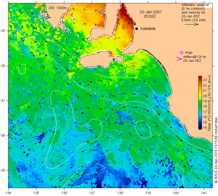Click the dark blue bottom of the color bar
The height and width of the screenshot is (196, 218).
point(200,128)
